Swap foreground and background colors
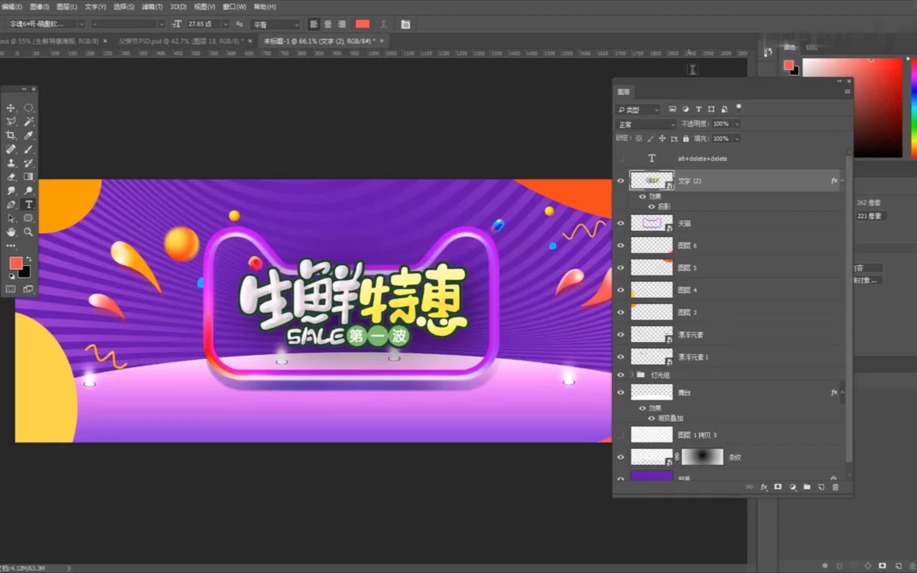 pyautogui.click(x=29, y=259)
